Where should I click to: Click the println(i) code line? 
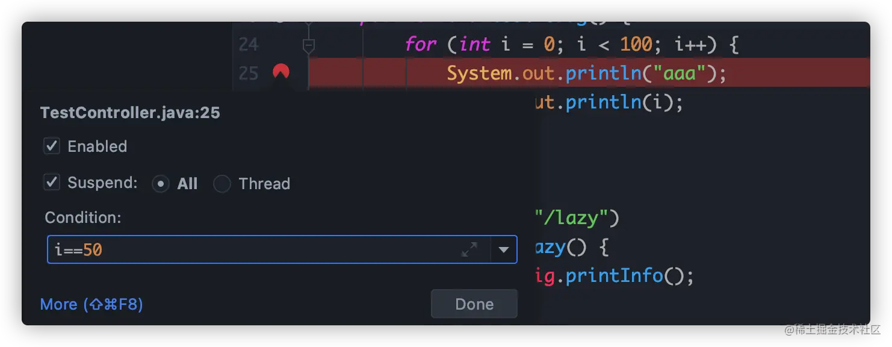coord(609,102)
